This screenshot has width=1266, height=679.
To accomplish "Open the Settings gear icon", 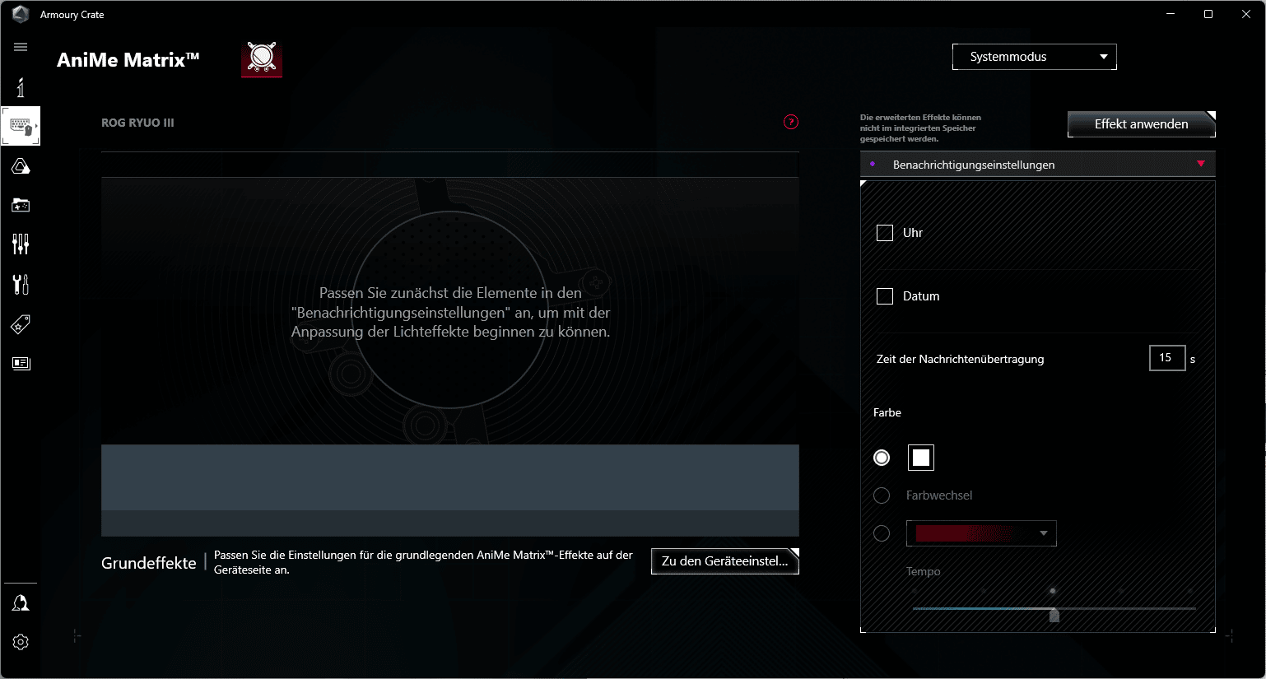I will pos(21,642).
